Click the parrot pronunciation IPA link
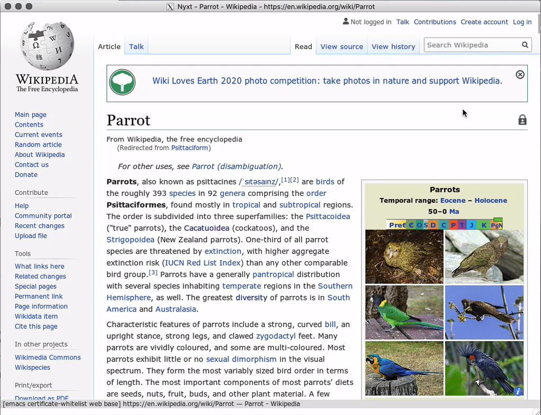The image size is (541, 415). point(258,182)
